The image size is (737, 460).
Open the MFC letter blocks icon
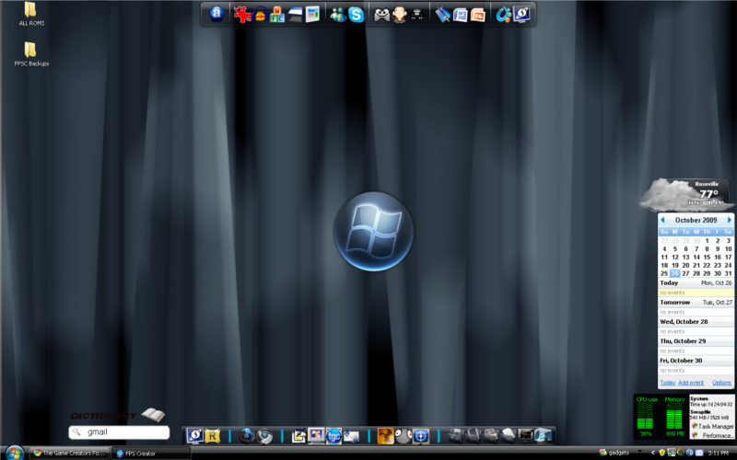click(277, 15)
